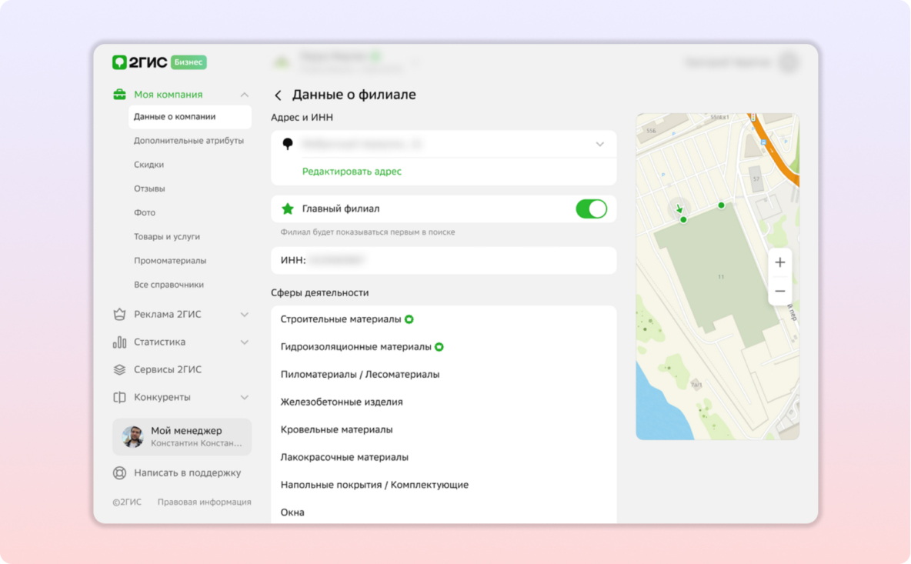This screenshot has width=911, height=564.
Task: Click the lifebuoy support icon
Action: coord(119,473)
